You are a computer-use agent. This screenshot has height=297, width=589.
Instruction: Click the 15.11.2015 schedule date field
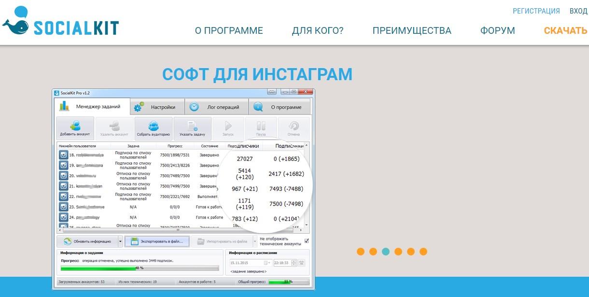(x=250, y=263)
